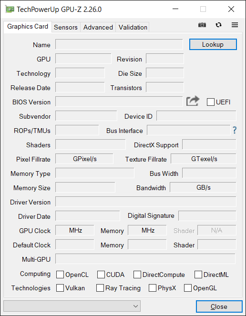Click the ROPs/TMUs field
The height and width of the screenshot is (316, 246).
[77, 130]
